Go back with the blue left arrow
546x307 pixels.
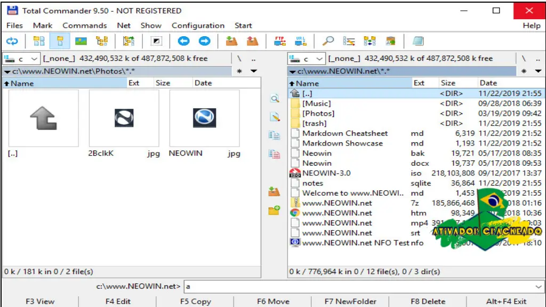point(183,41)
